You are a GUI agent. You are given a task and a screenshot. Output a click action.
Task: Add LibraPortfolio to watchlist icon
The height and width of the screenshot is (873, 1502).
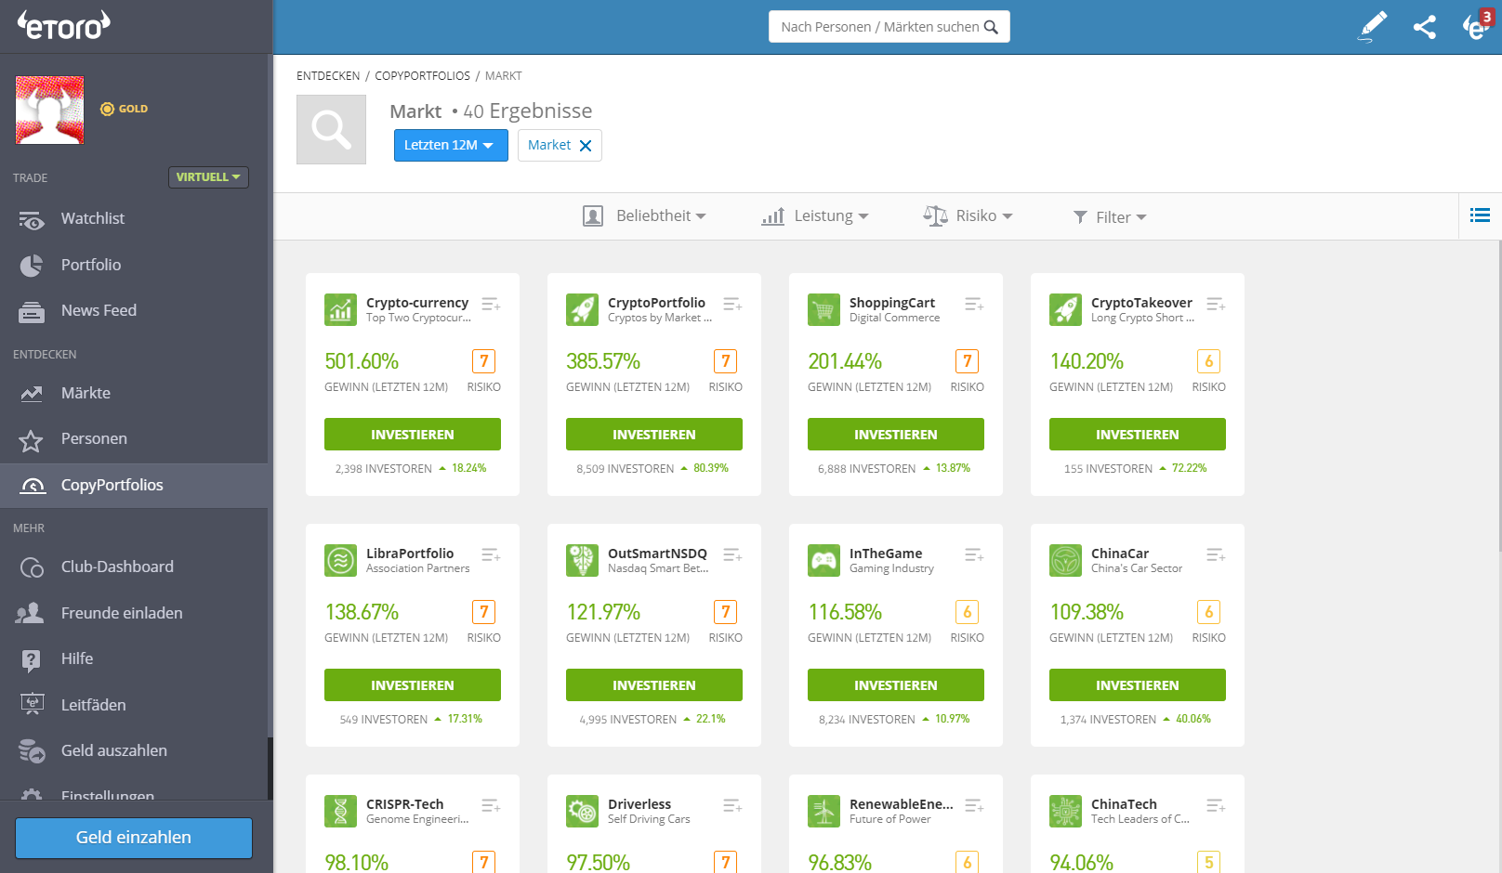pos(491,554)
